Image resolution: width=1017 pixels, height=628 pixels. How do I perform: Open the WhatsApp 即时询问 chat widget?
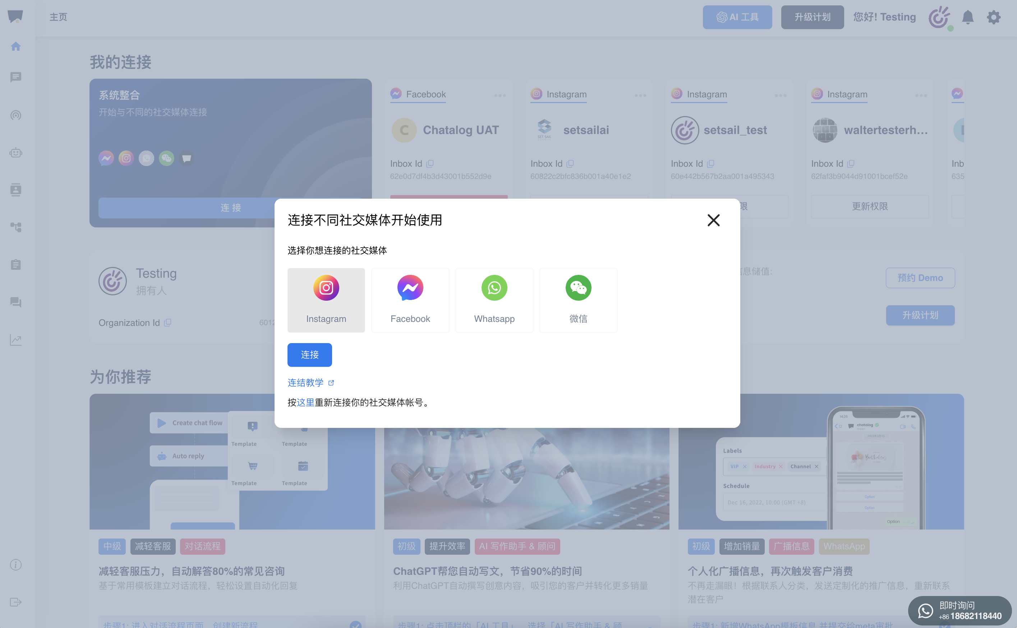pos(960,610)
